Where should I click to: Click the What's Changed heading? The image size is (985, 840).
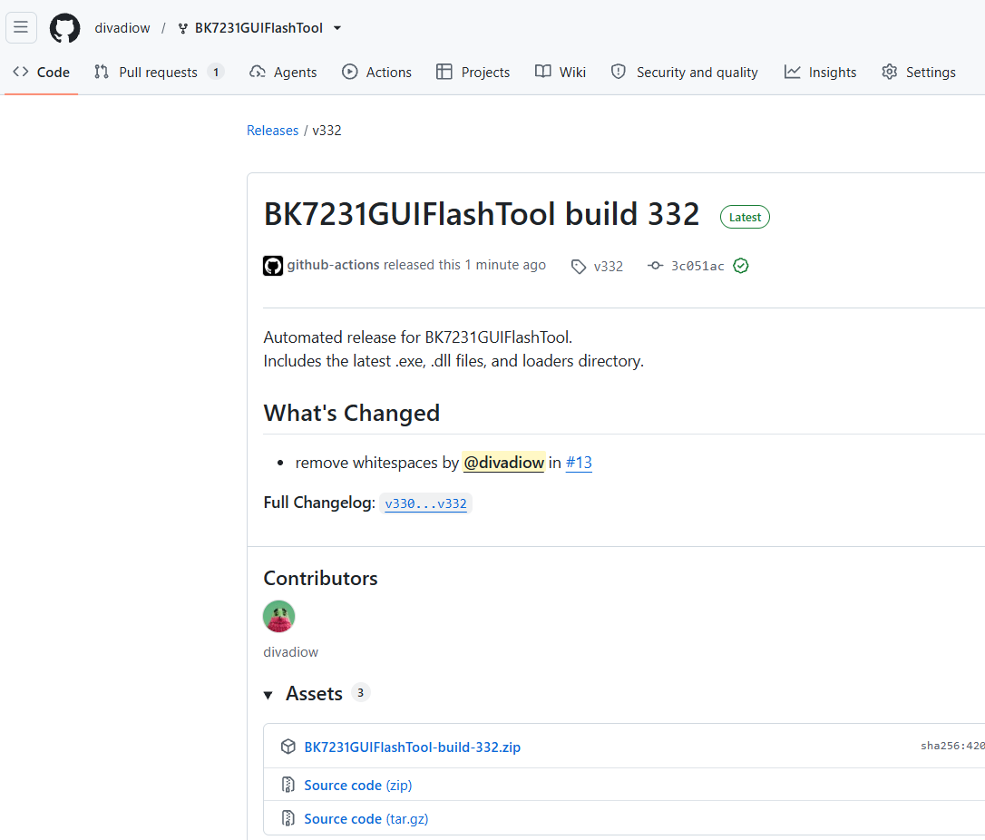(351, 413)
